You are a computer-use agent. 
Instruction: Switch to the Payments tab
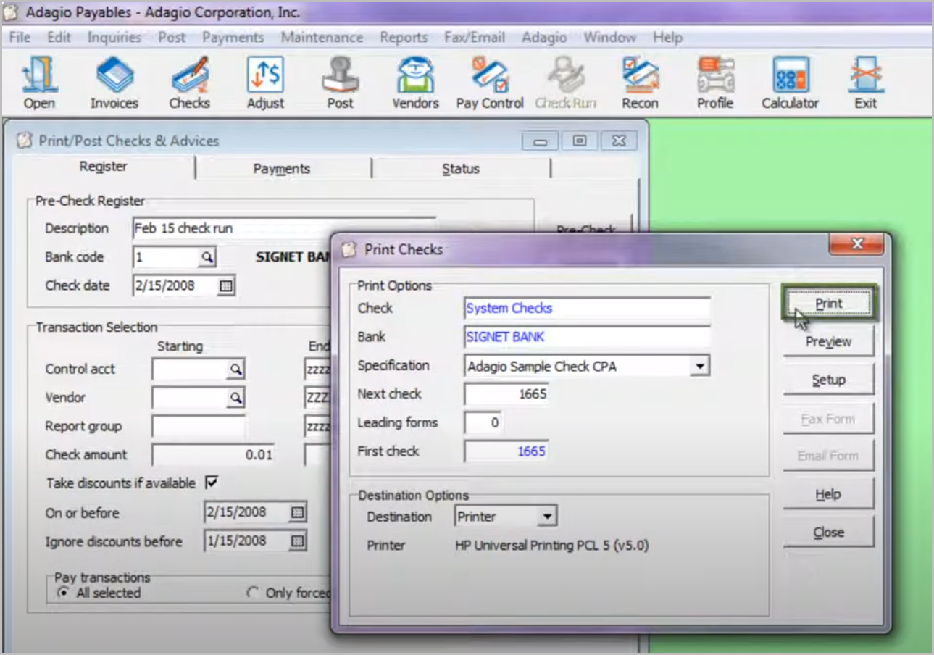point(282,169)
